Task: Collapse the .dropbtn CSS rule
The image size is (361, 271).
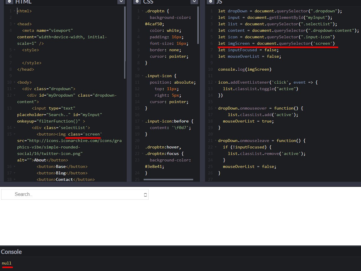Action: 142,11
